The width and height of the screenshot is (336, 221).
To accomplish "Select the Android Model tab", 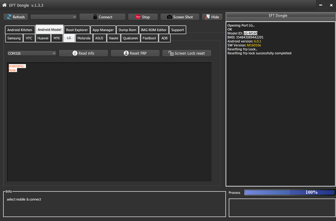I will coord(49,30).
